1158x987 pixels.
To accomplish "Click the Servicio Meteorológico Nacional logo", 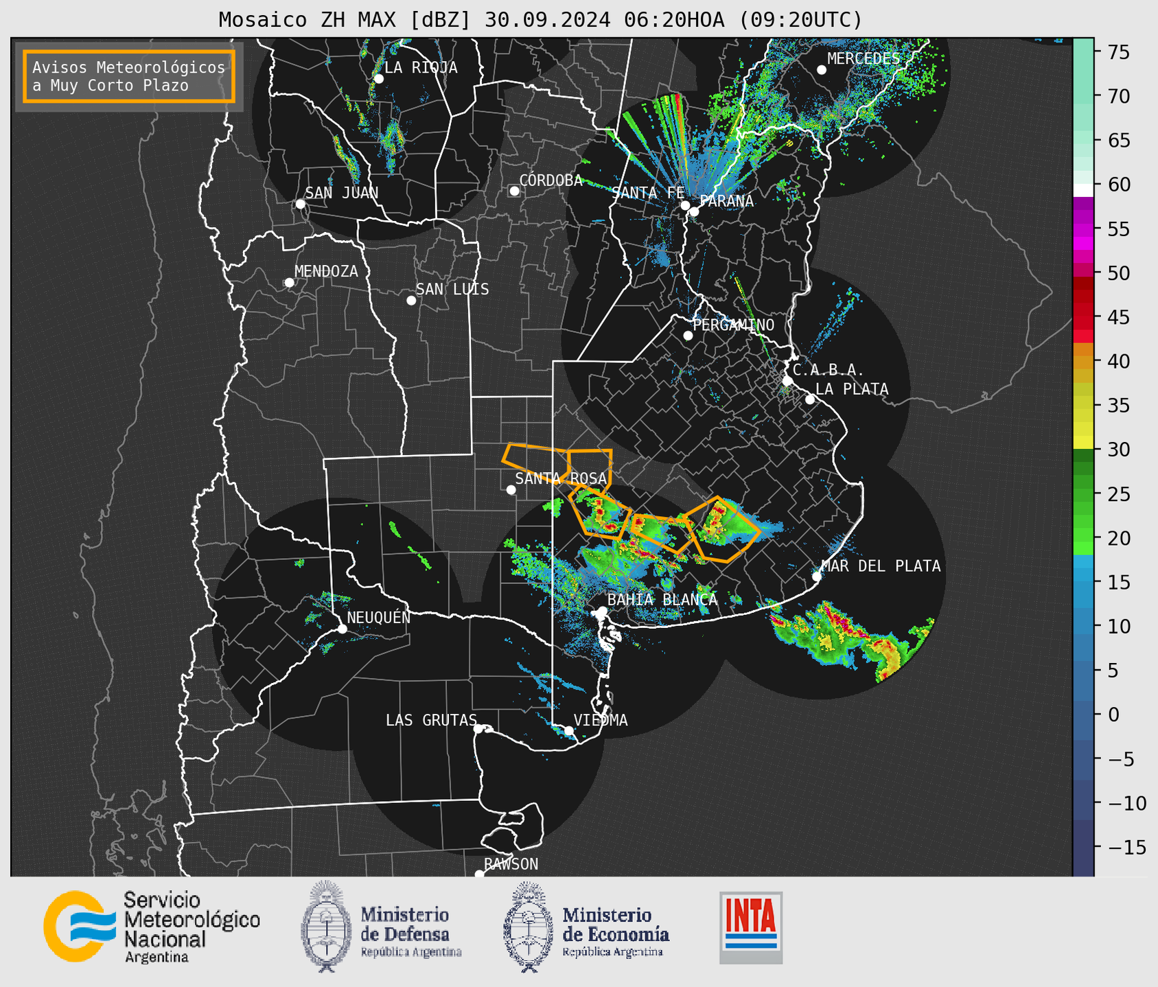I will [152, 927].
